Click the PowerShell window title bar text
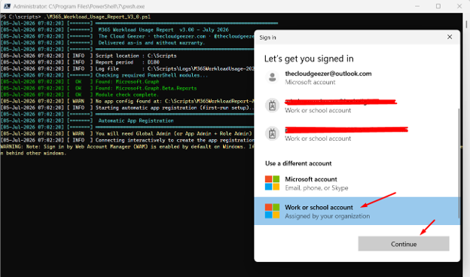Image resolution: width=470 pixels, height=277 pixels. coord(79,6)
